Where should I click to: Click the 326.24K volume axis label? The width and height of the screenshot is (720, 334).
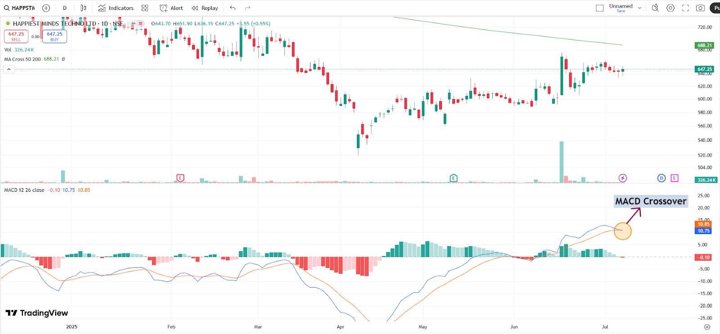tap(706, 180)
